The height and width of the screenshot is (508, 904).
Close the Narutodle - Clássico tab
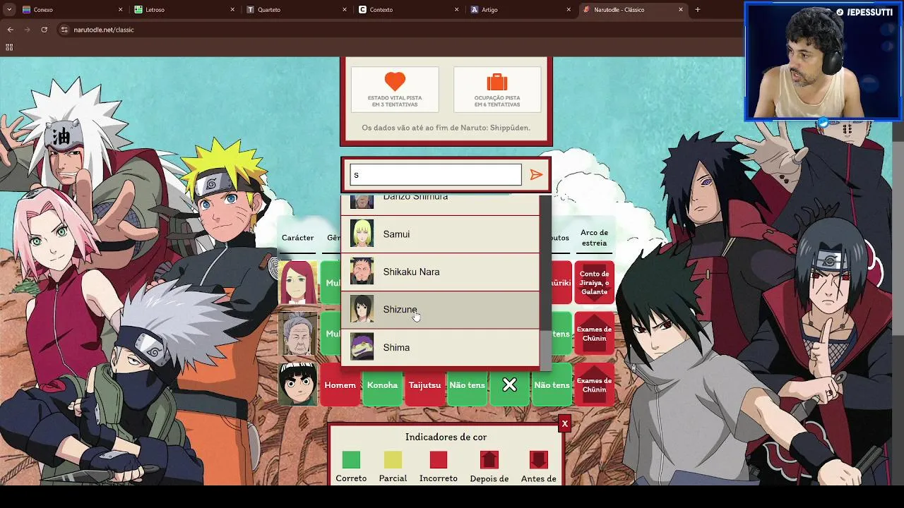[x=681, y=10]
